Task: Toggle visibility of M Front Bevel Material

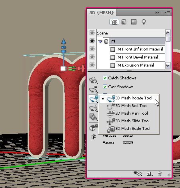Action: click(x=92, y=57)
